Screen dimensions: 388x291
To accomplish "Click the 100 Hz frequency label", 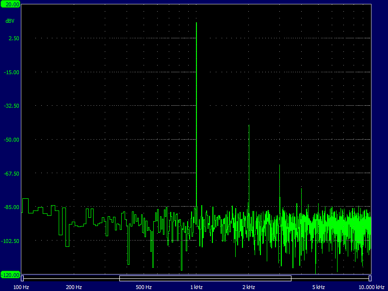I will (x=21, y=287).
